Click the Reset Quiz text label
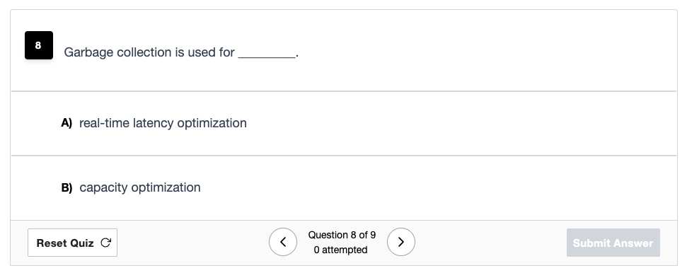The width and height of the screenshot is (687, 273). pyautogui.click(x=65, y=243)
